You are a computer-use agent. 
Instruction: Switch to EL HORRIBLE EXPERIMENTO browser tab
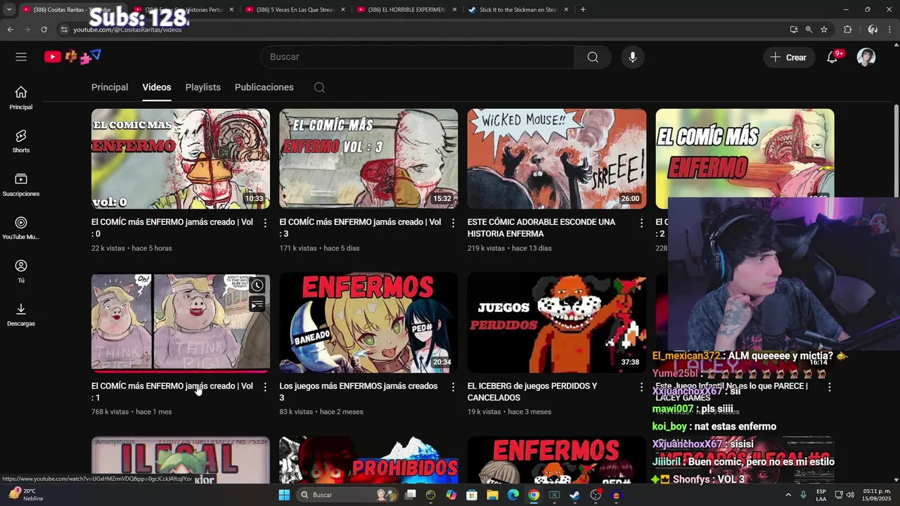406,10
